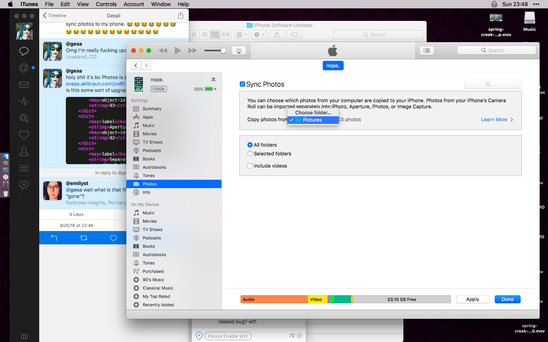The image size is (548, 342).
Task: Open My Top Rated playlist
Action: point(156,296)
